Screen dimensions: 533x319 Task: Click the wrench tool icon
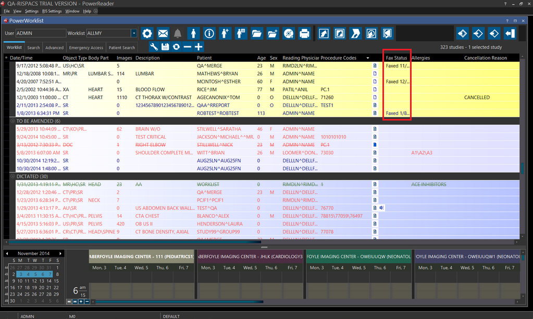pyautogui.click(x=154, y=47)
